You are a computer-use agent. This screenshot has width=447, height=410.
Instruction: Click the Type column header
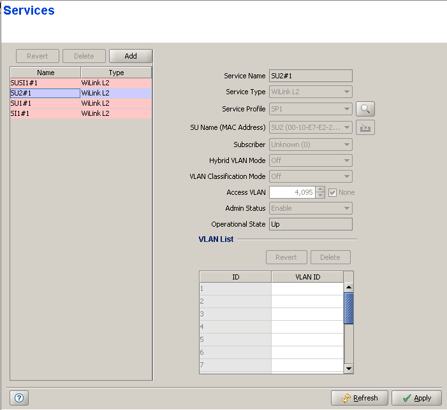116,73
